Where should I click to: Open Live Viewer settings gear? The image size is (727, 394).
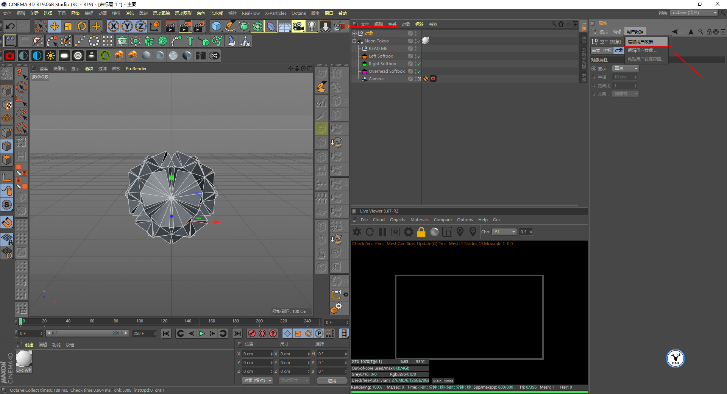click(x=409, y=232)
